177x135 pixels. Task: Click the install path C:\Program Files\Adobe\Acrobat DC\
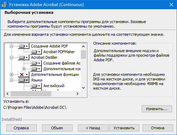(35, 107)
